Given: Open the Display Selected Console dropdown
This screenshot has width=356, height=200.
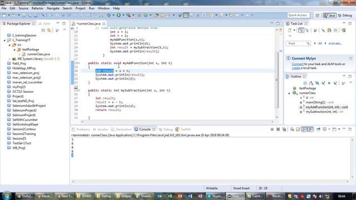Looking at the screenshot, I should coord(329,129).
